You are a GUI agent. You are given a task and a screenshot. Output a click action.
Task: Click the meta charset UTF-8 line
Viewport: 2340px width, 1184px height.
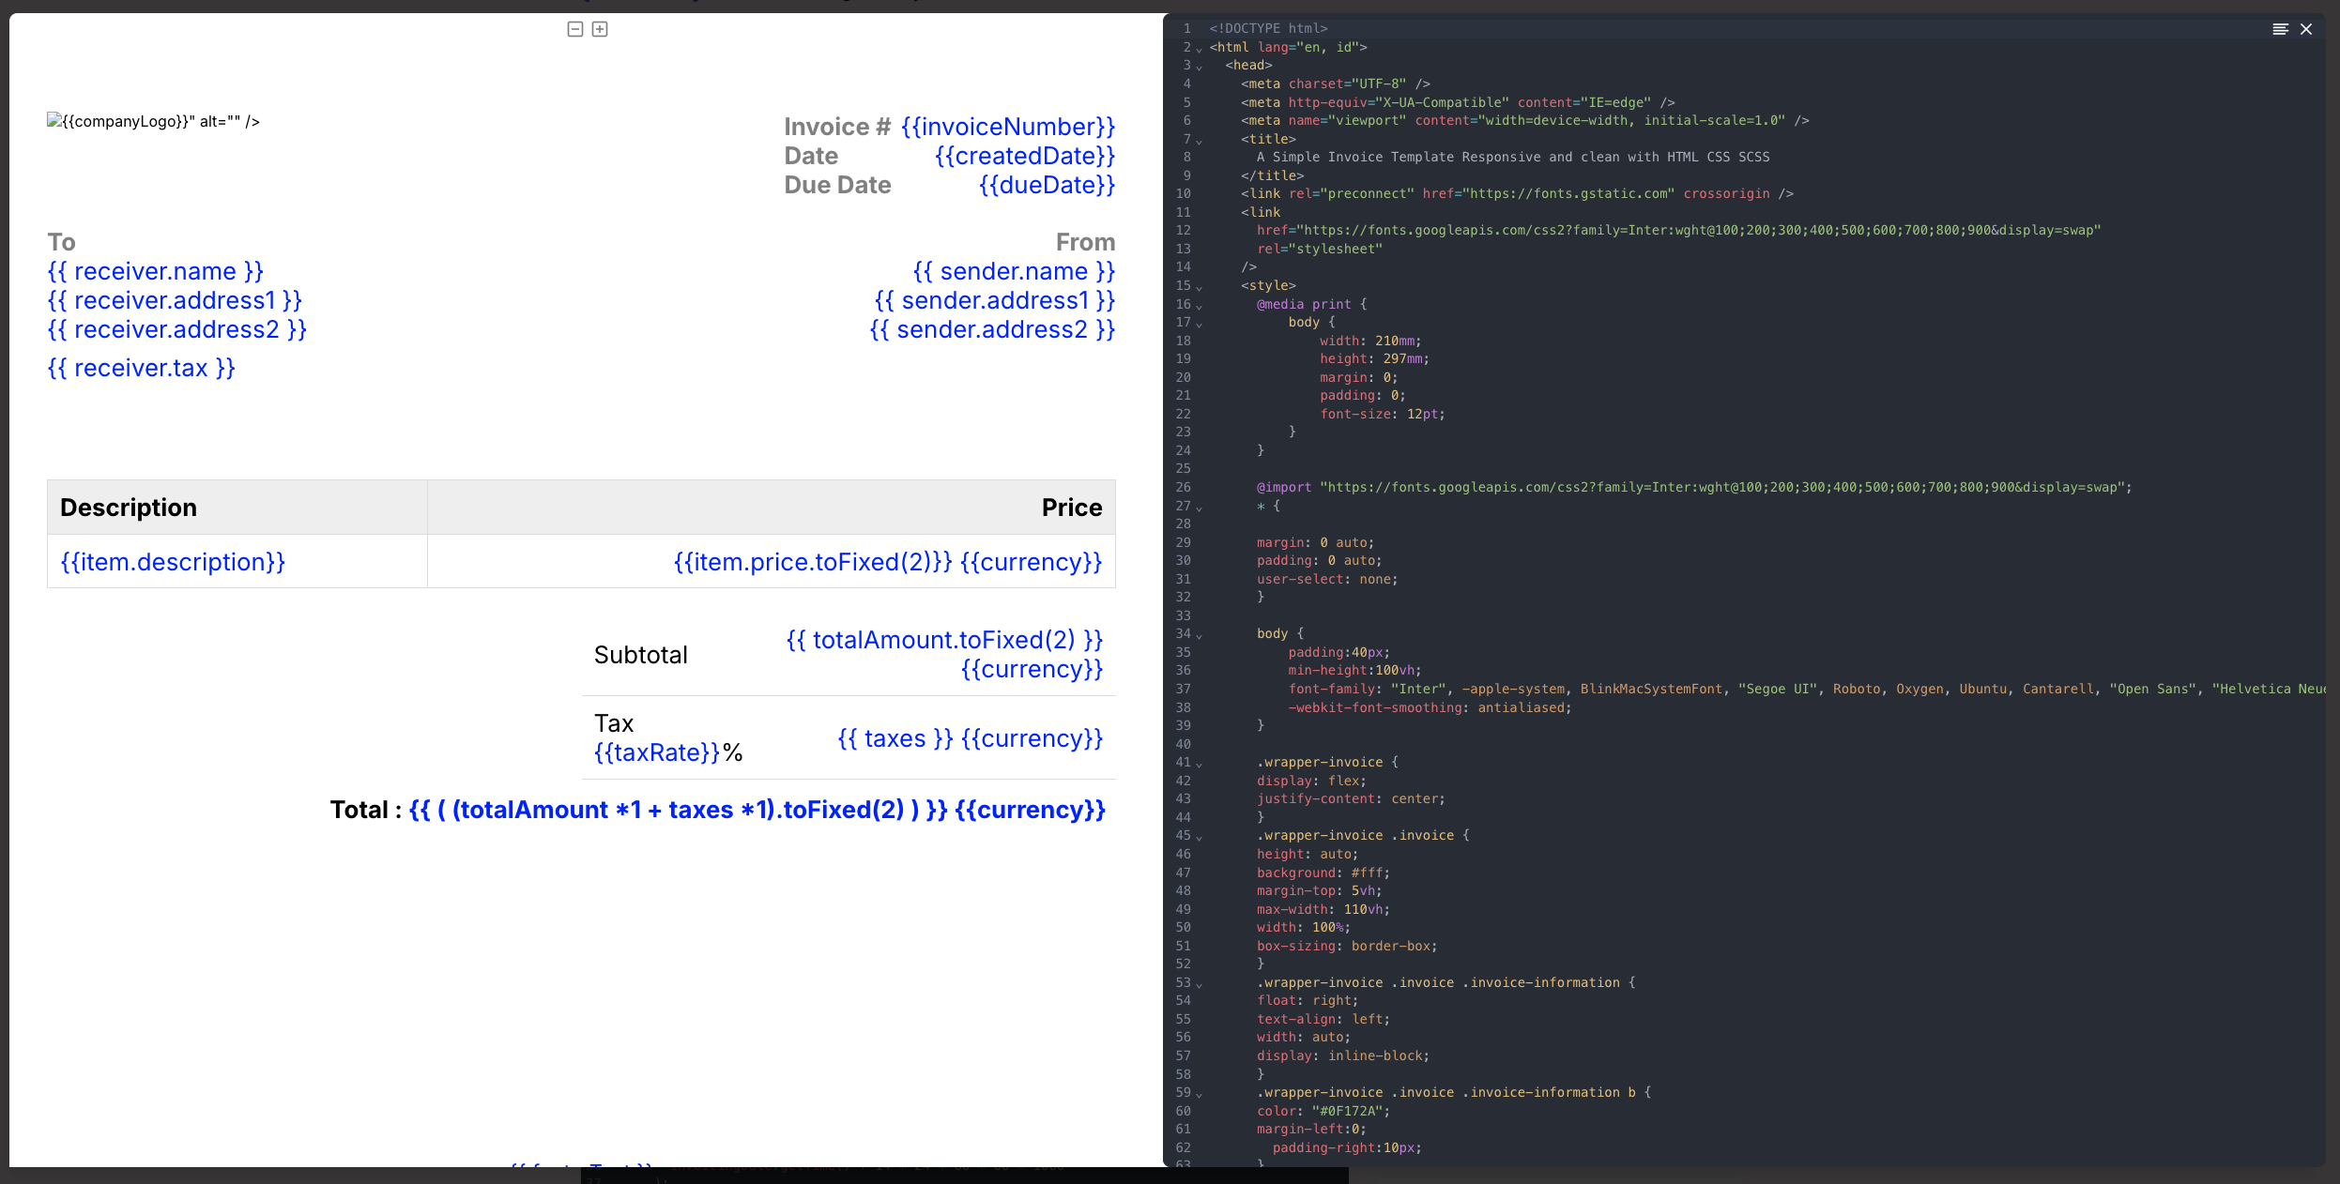click(1336, 84)
